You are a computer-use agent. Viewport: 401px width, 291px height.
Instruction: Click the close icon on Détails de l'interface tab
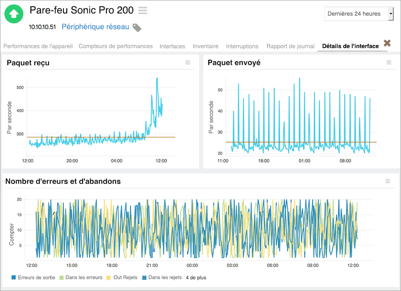(x=387, y=43)
